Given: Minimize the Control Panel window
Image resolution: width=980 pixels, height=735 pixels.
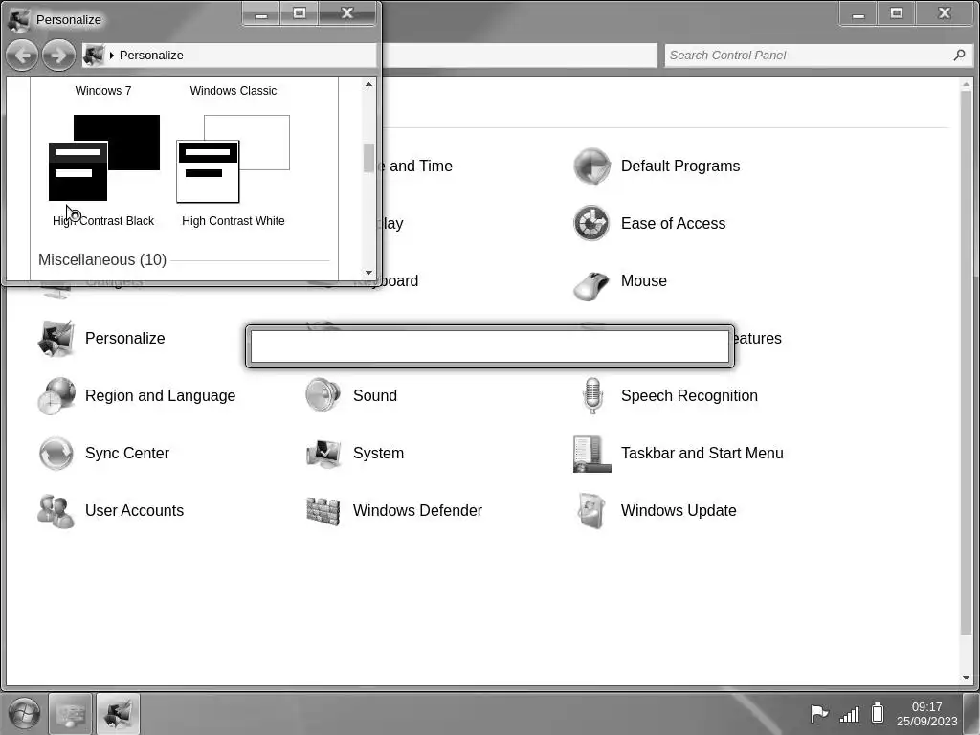Looking at the screenshot, I should [x=858, y=13].
